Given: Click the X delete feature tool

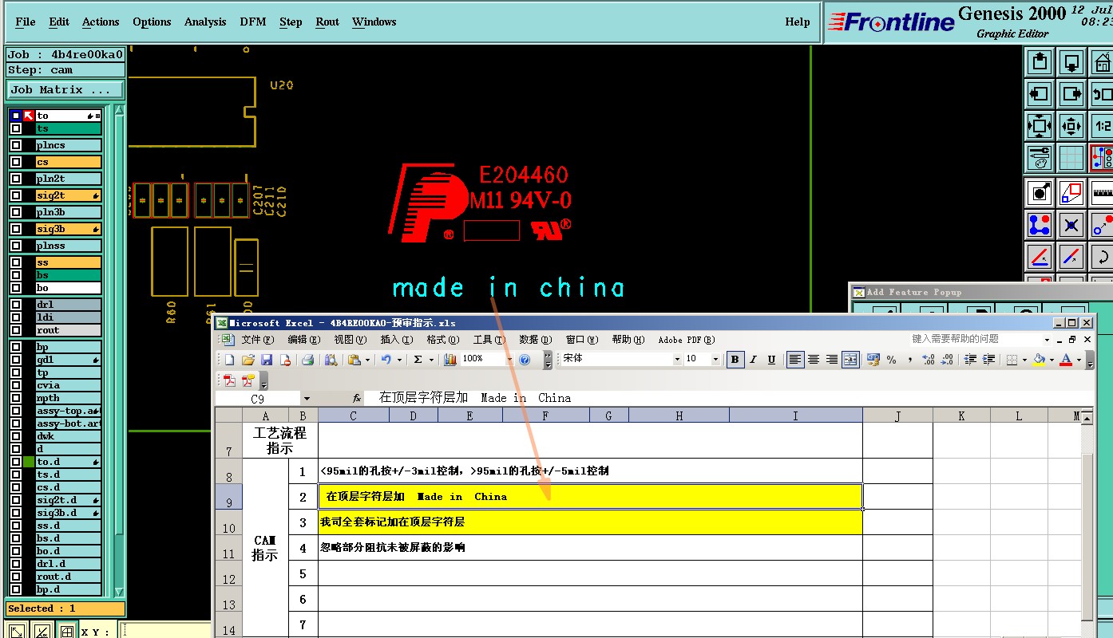Looking at the screenshot, I should click(x=1071, y=224).
